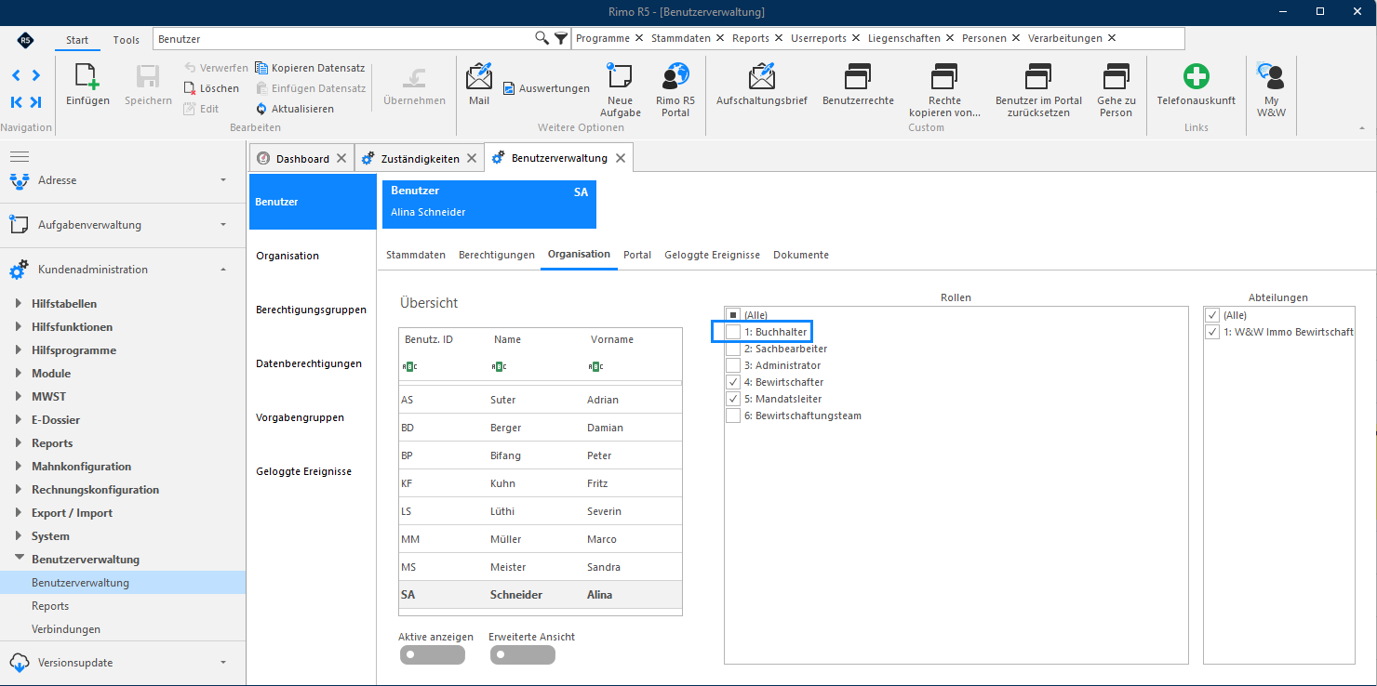Click Gehe zu Person
This screenshot has width=1377, height=686.
click(x=1116, y=90)
